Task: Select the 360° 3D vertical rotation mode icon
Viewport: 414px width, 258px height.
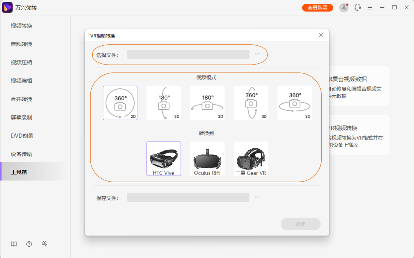Action: tap(251, 103)
